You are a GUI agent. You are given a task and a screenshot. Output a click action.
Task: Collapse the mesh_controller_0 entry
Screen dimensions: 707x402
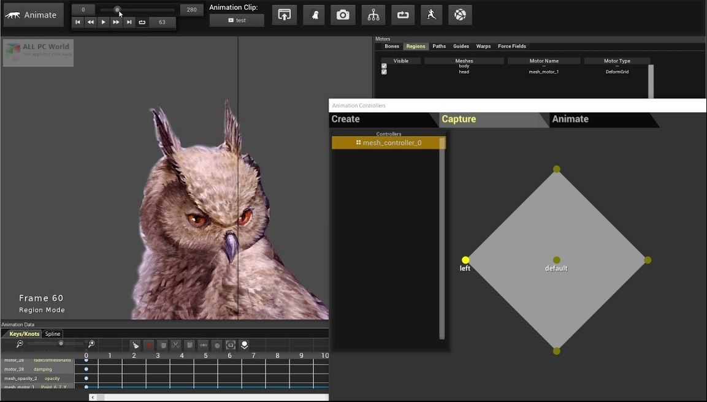click(359, 142)
